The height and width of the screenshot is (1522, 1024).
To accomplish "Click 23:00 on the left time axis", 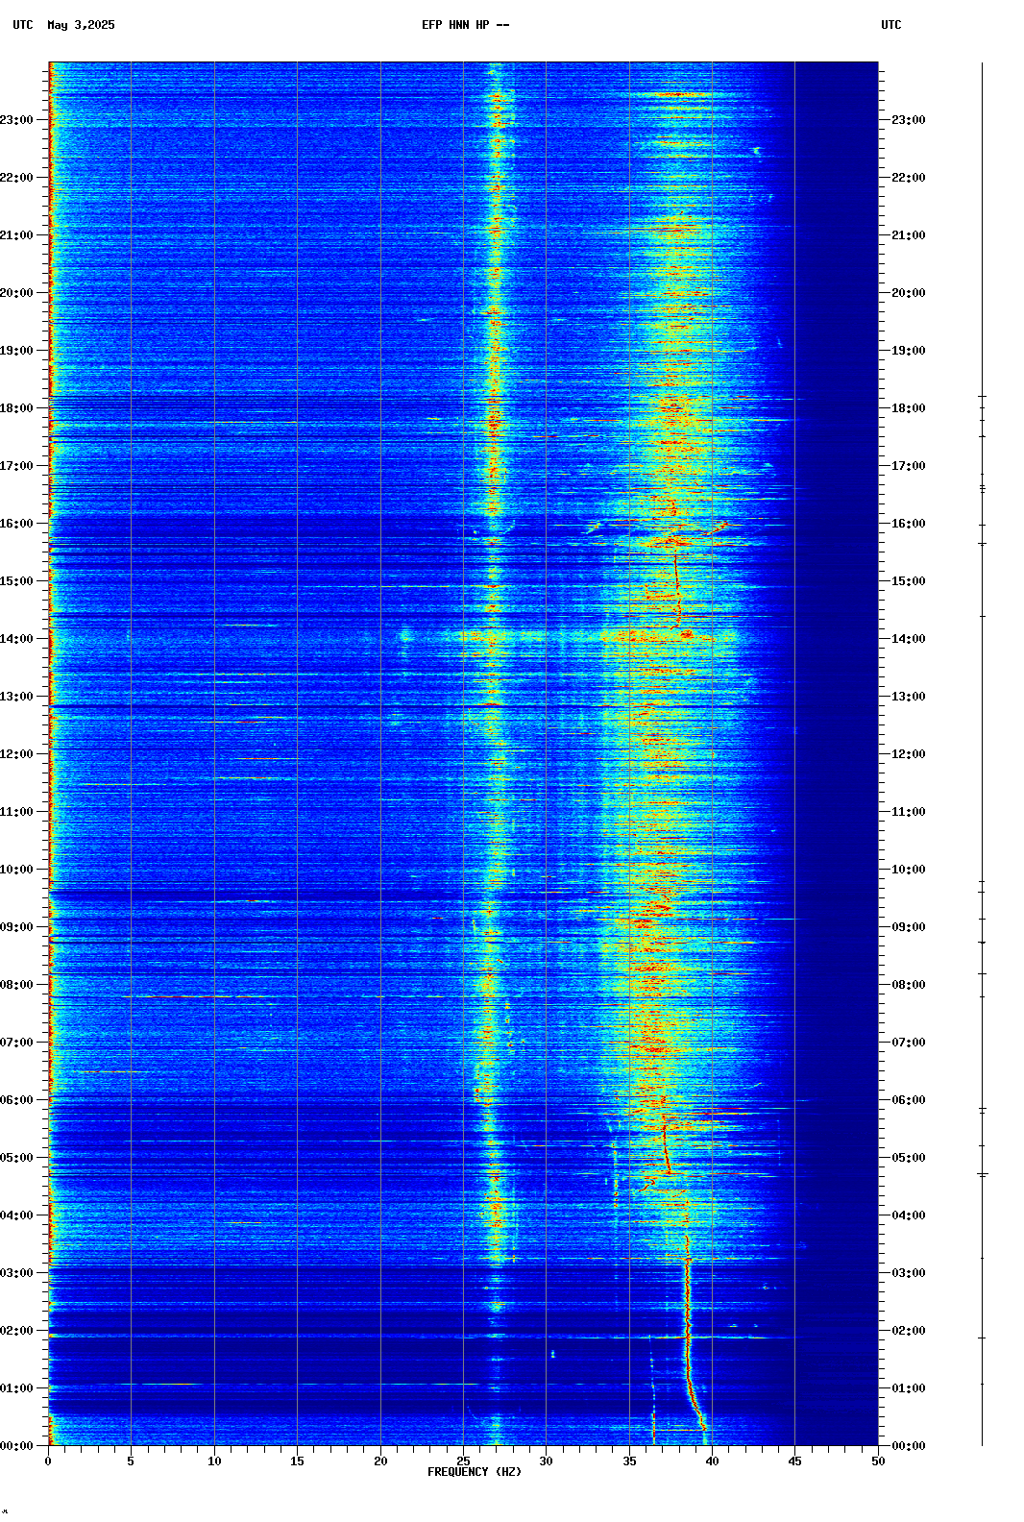I will pyautogui.click(x=17, y=120).
